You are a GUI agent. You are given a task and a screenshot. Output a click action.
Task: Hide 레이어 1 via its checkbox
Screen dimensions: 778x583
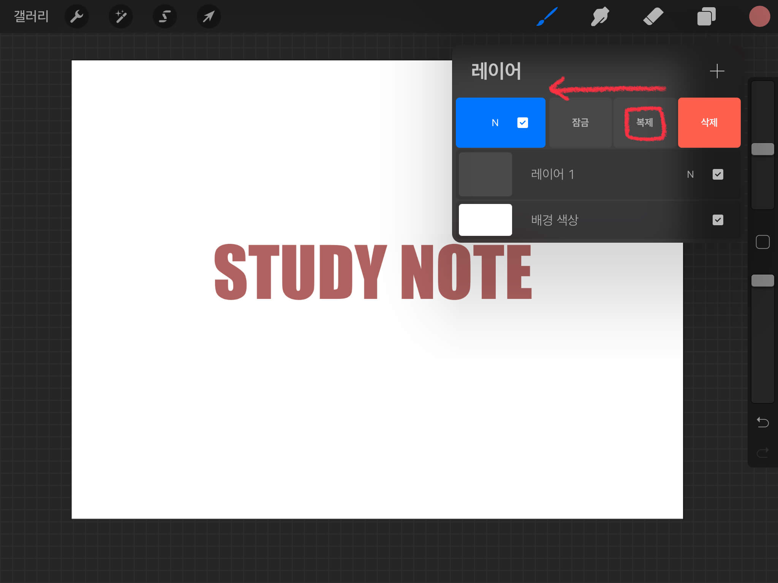(718, 174)
